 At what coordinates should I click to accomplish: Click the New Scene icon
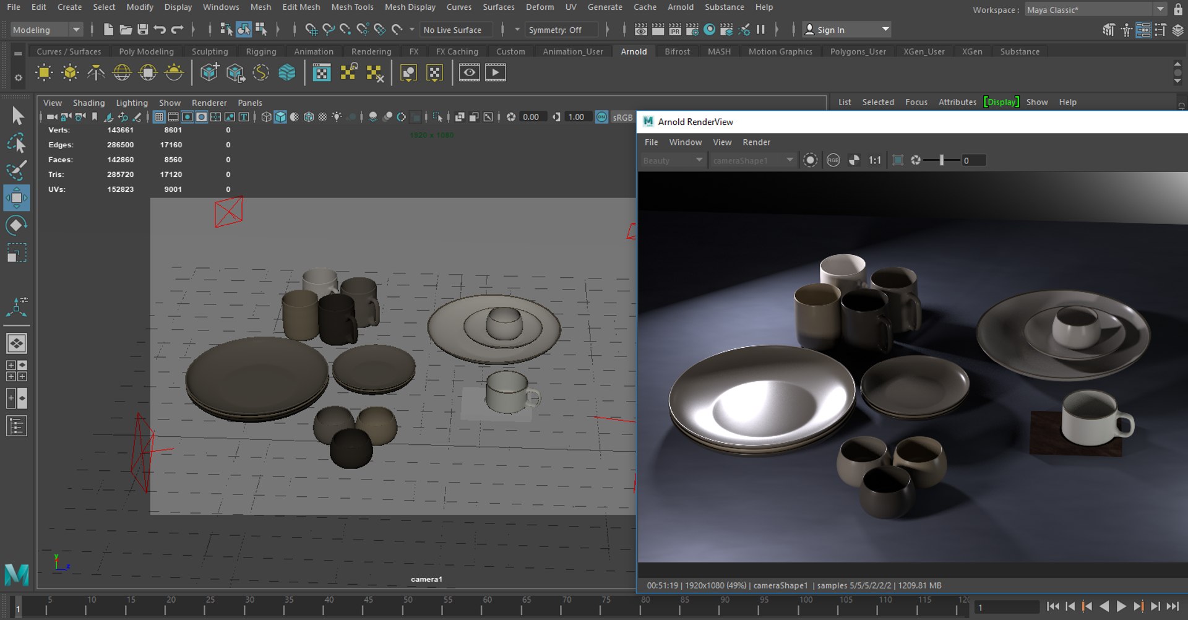point(108,29)
